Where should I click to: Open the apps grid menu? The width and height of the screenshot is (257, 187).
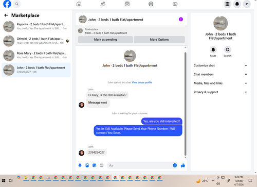tap(227, 4)
